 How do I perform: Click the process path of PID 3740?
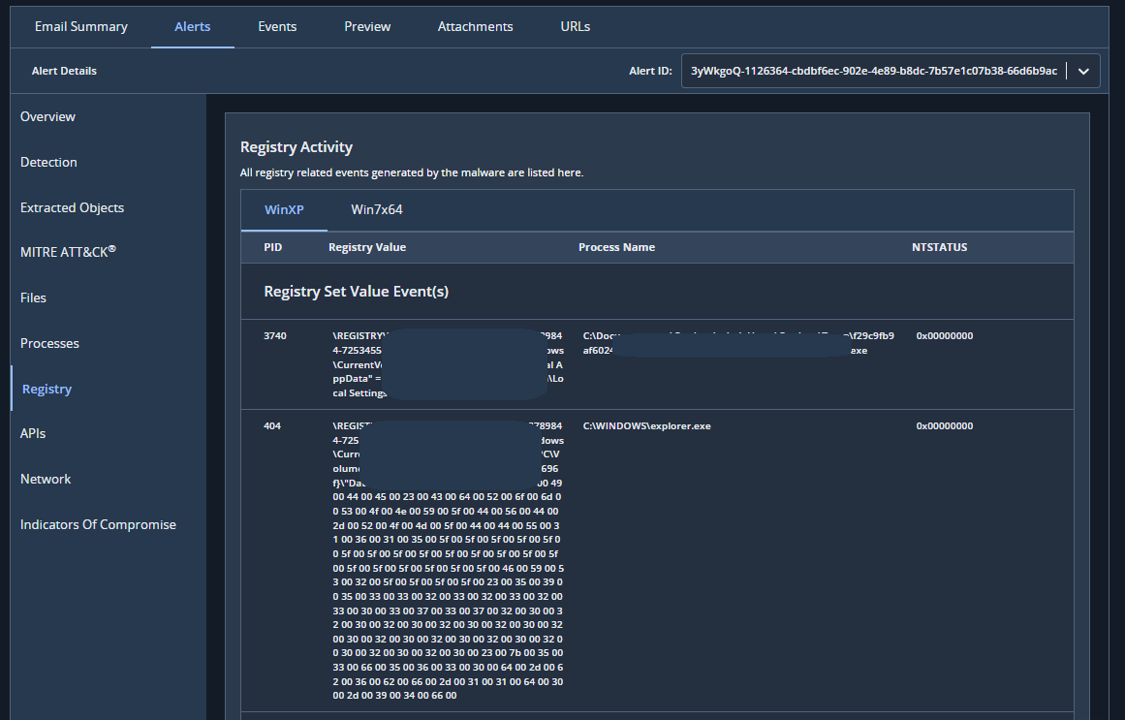(738, 343)
